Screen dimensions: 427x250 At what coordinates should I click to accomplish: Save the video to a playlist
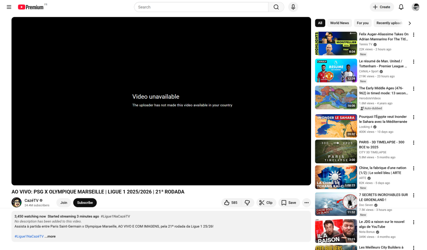click(x=289, y=202)
